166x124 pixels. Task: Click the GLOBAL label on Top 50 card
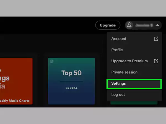tap(72, 88)
